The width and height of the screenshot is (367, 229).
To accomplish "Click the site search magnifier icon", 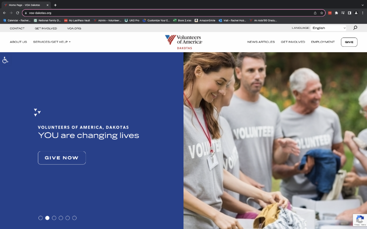I will tap(355, 28).
